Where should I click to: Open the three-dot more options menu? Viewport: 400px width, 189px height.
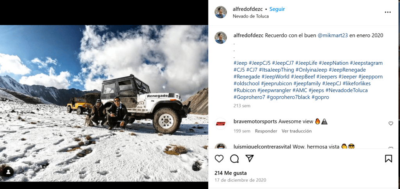(387, 12)
